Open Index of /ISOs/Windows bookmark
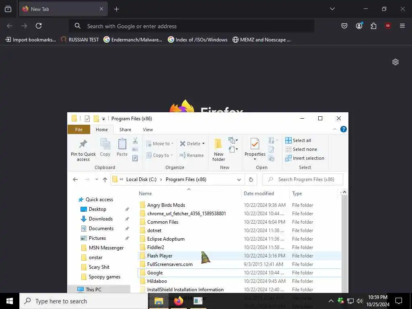Screen dimensions: 412x309 pyautogui.click(x=198, y=40)
